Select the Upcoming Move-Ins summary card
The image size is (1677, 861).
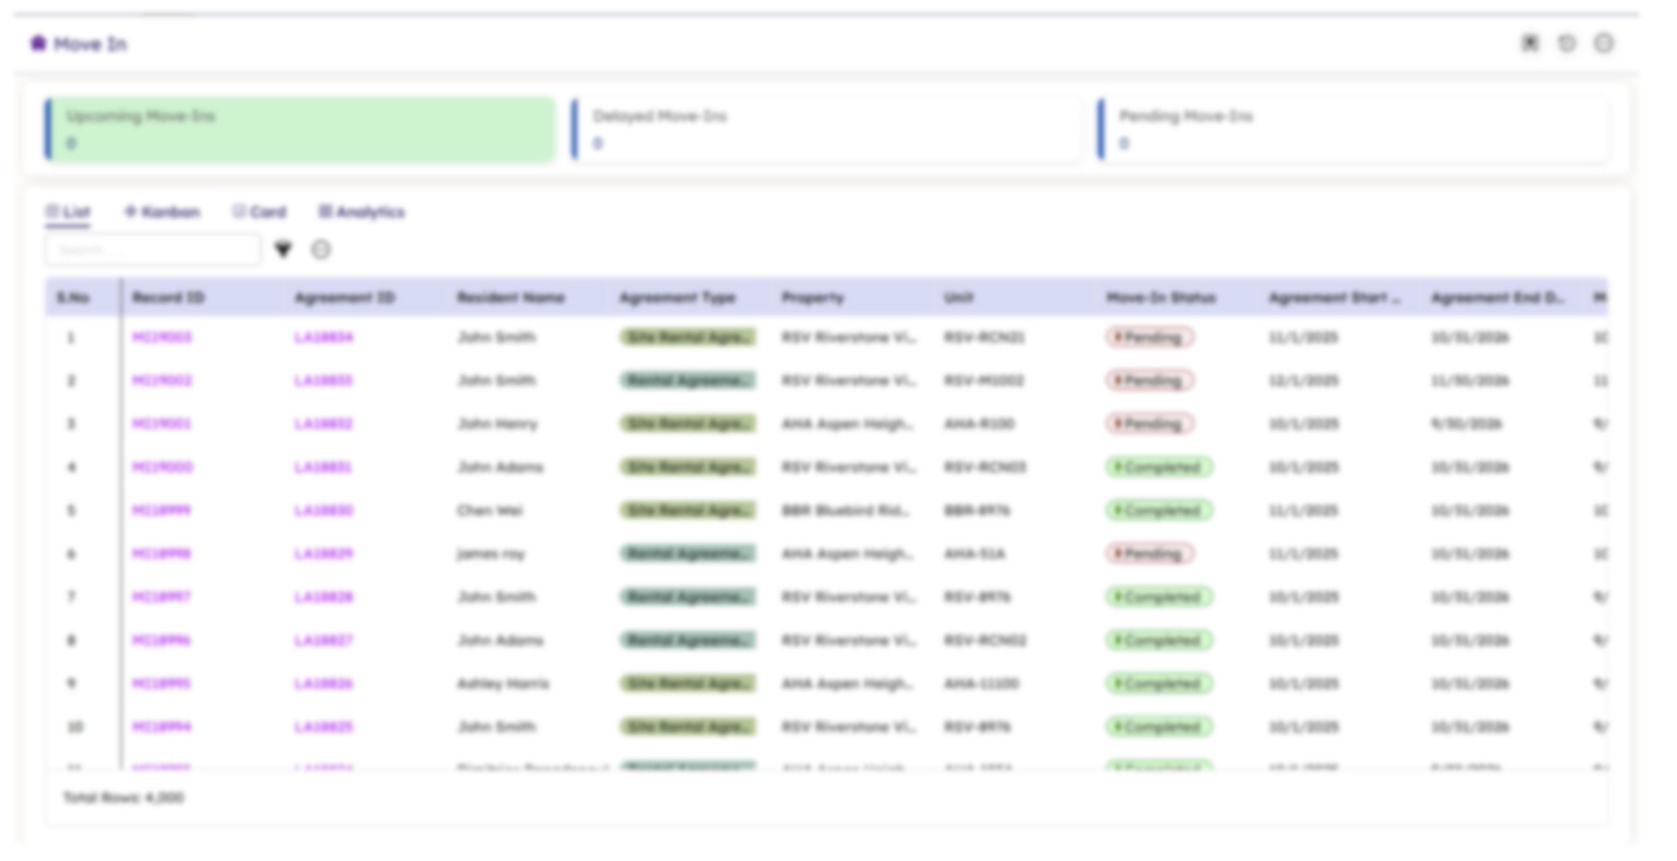point(299,129)
